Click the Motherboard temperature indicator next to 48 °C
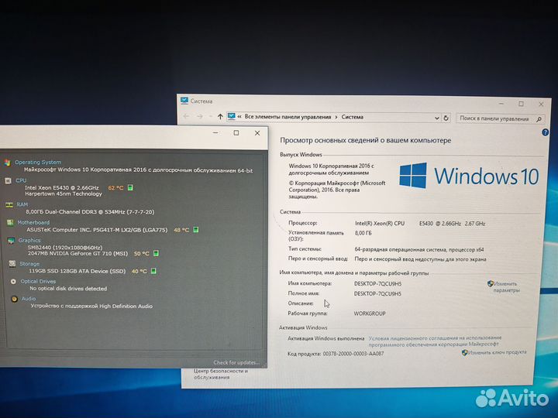The image size is (558, 418). [x=196, y=230]
